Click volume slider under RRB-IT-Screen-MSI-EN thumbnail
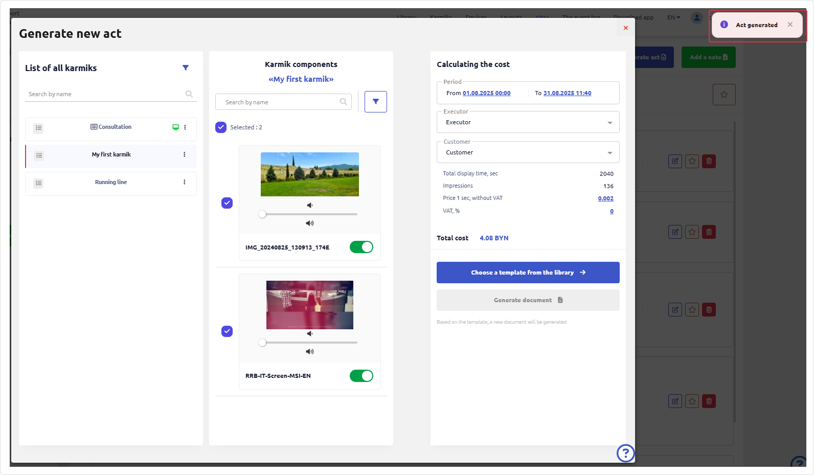Viewport: 814px width, 475px height. click(309, 343)
